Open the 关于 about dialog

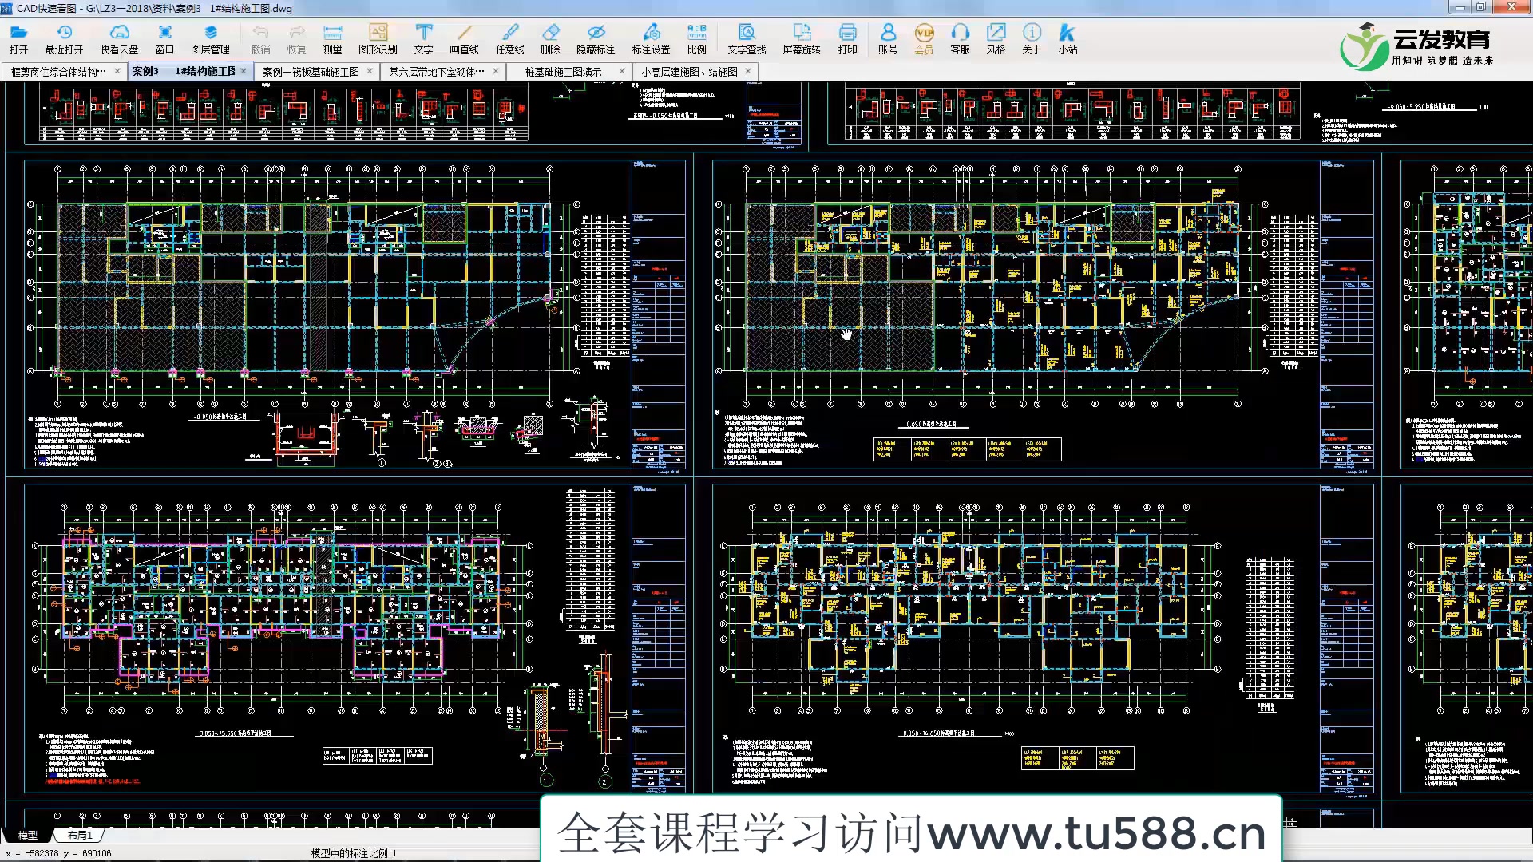[x=1032, y=36]
